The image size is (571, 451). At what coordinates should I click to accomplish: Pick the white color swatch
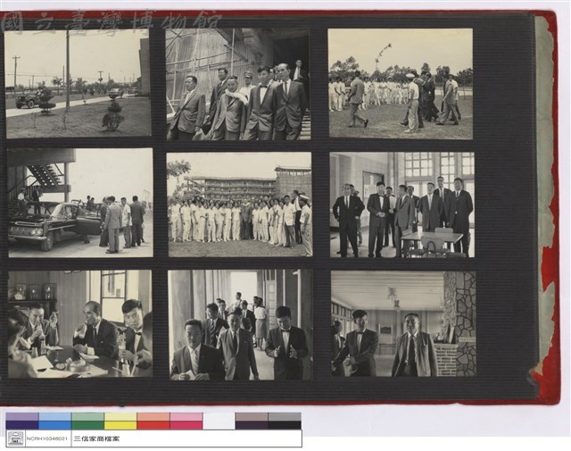click(219, 421)
